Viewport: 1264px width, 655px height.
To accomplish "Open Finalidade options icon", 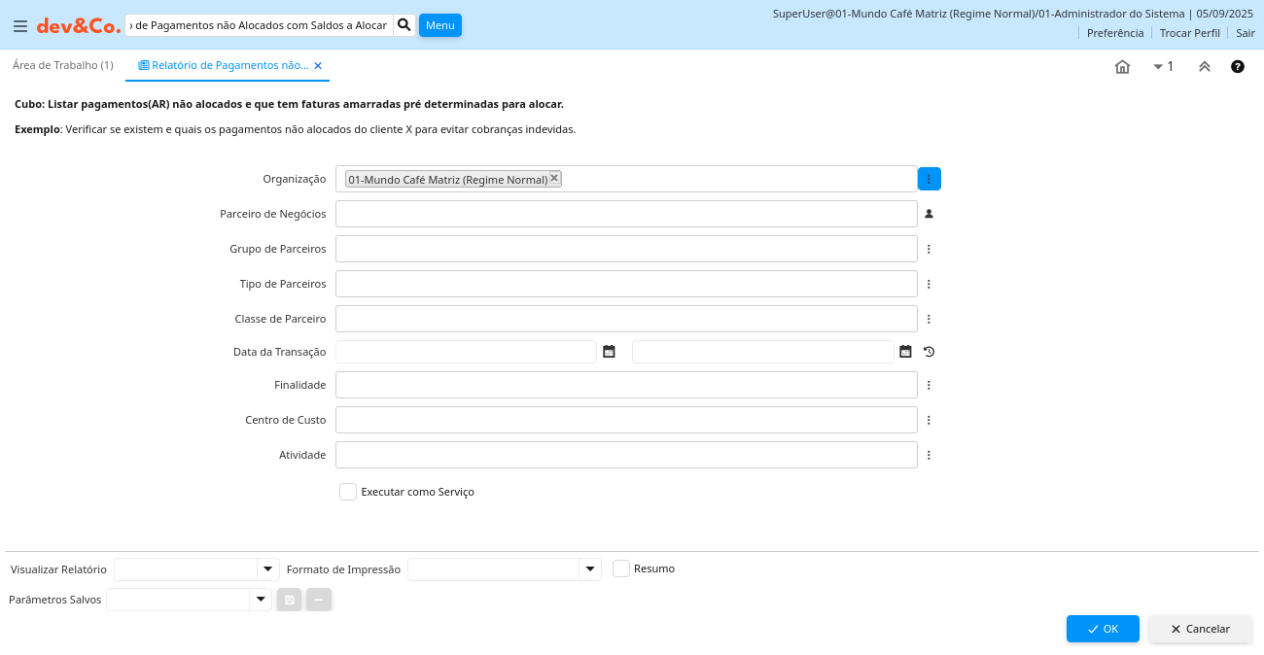I will click(929, 385).
